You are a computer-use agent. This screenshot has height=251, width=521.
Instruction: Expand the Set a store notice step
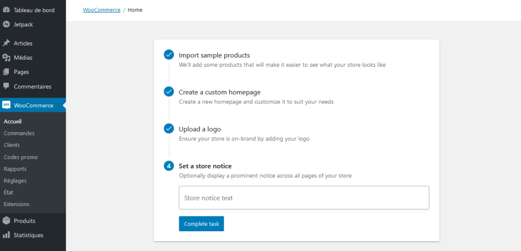tap(205, 166)
